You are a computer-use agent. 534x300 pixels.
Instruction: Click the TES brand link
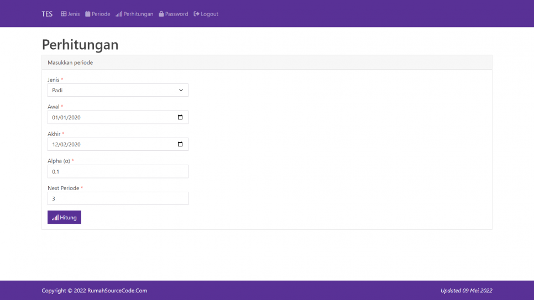point(47,14)
